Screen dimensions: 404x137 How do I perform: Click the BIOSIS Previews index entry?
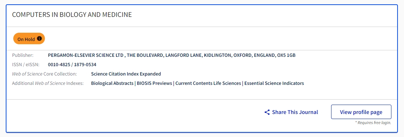[154, 83]
